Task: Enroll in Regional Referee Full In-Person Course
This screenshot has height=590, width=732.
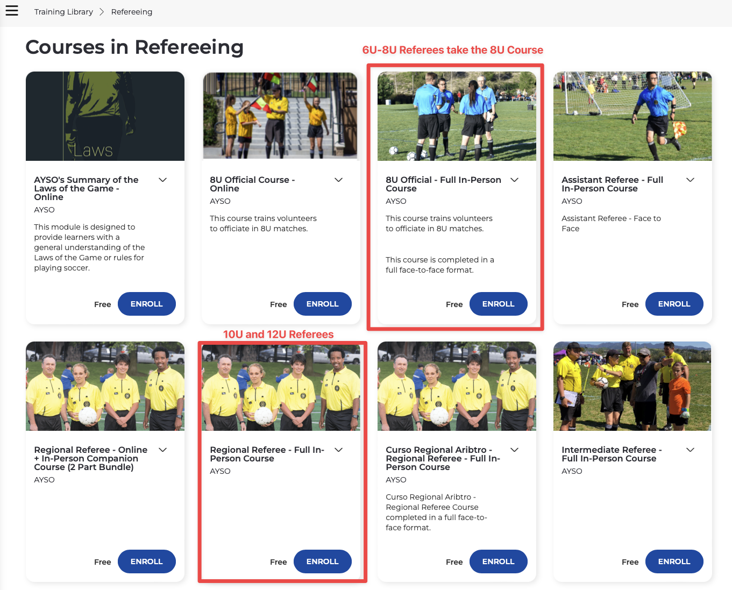Action: [323, 561]
